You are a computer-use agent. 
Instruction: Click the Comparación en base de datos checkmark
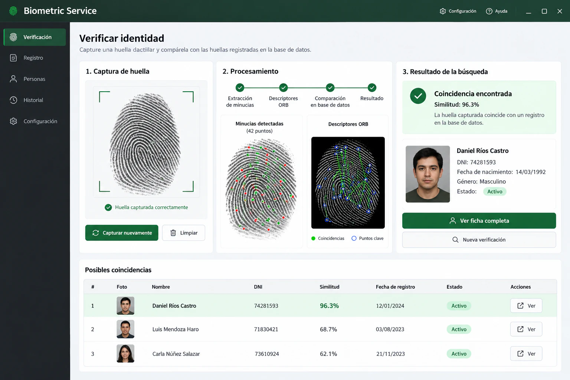pyautogui.click(x=330, y=88)
